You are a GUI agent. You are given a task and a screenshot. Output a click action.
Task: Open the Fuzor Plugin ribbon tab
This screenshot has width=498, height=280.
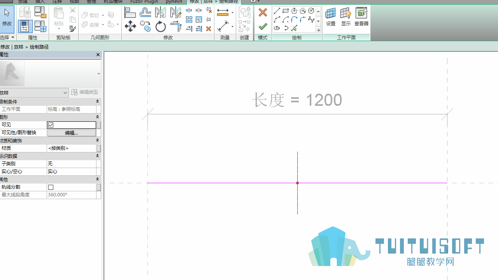(144, 2)
